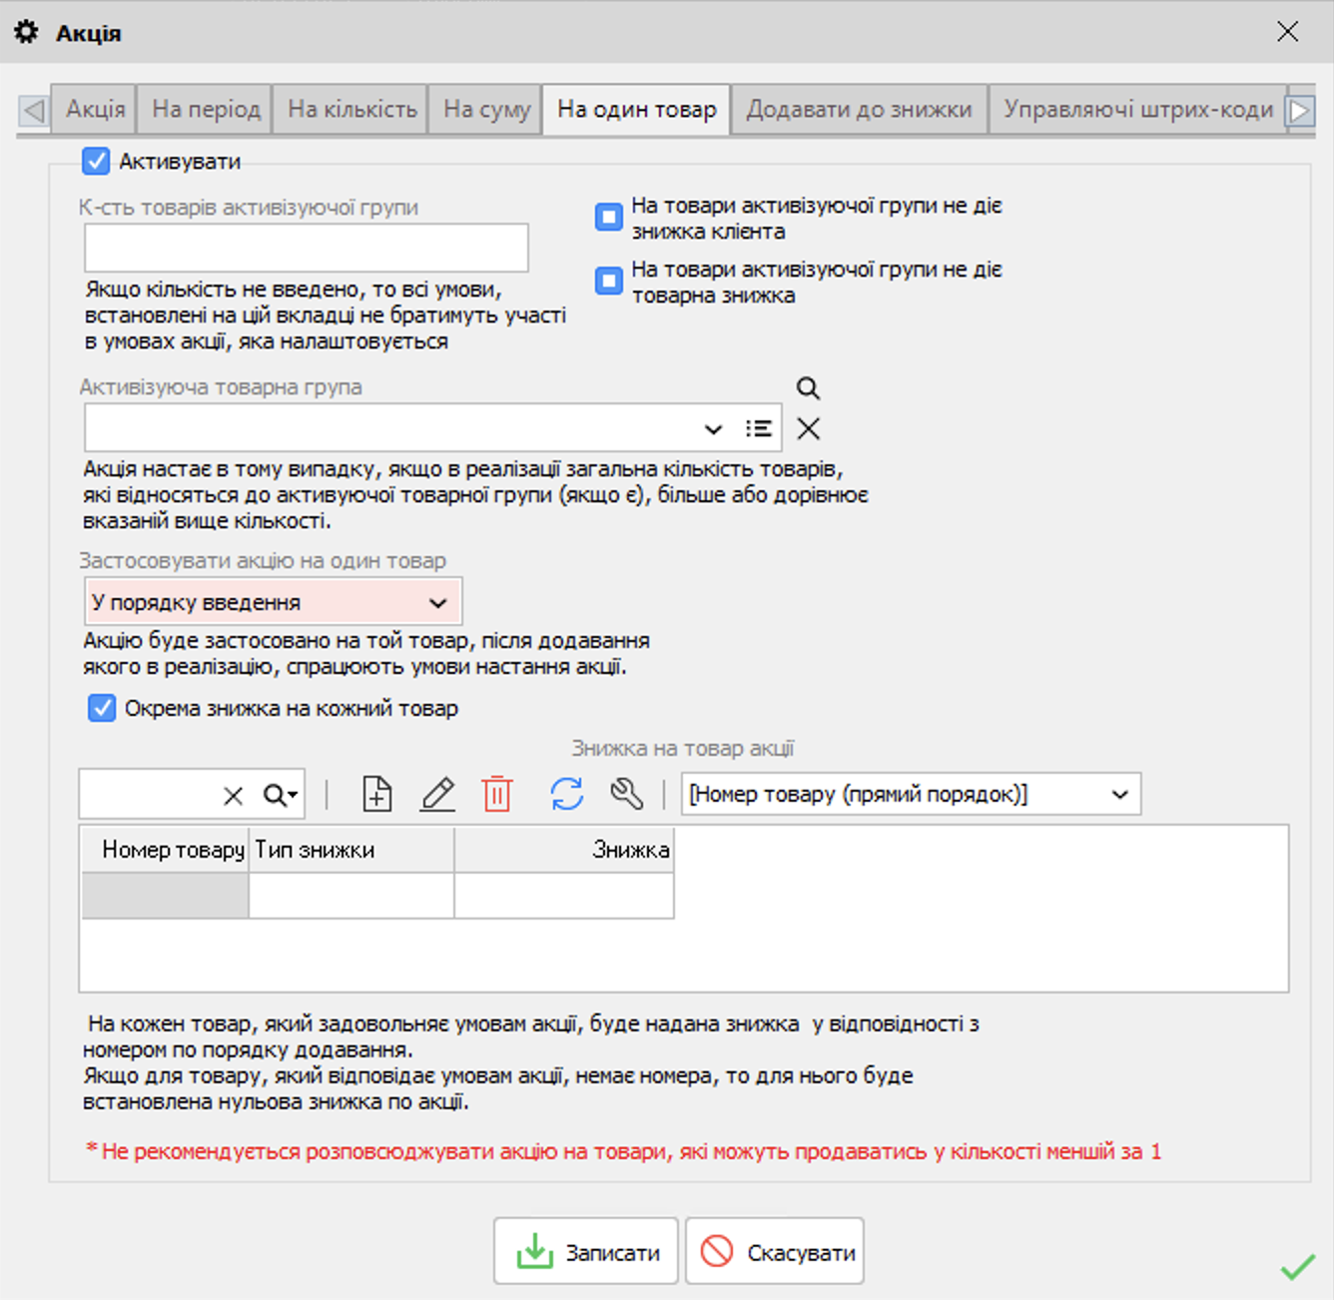Click the add new record icon
Image resolution: width=1334 pixels, height=1300 pixels.
tap(376, 795)
